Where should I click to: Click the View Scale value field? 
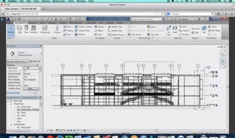pos(31,68)
